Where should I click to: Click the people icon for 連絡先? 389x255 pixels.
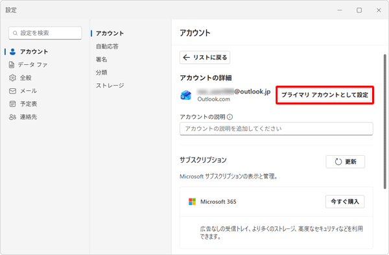pos(12,117)
